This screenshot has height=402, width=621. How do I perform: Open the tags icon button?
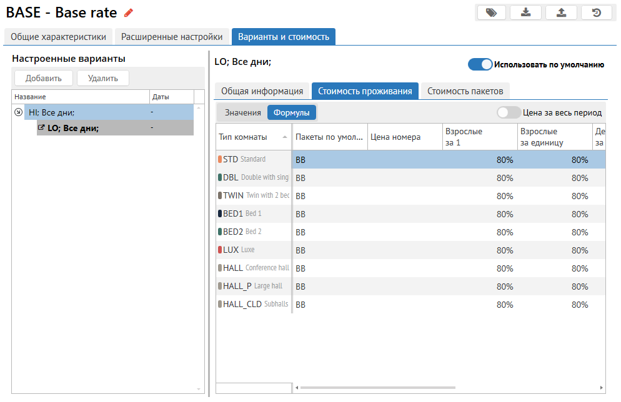pyautogui.click(x=492, y=12)
